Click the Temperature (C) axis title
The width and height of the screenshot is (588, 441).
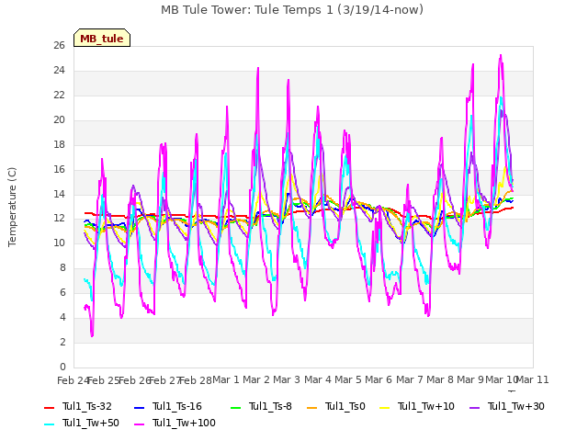[x=12, y=207]
